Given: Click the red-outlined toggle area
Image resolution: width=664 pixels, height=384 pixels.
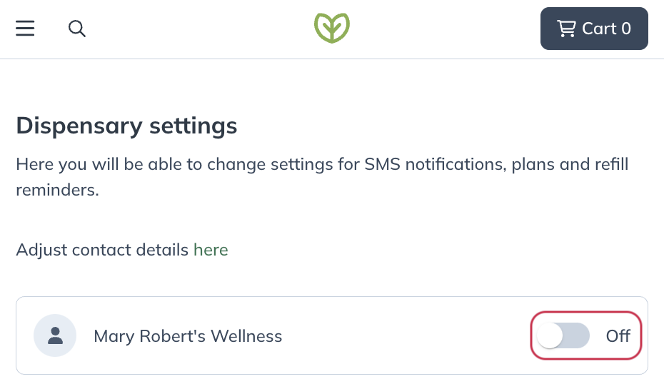Looking at the screenshot, I should coord(586,335).
